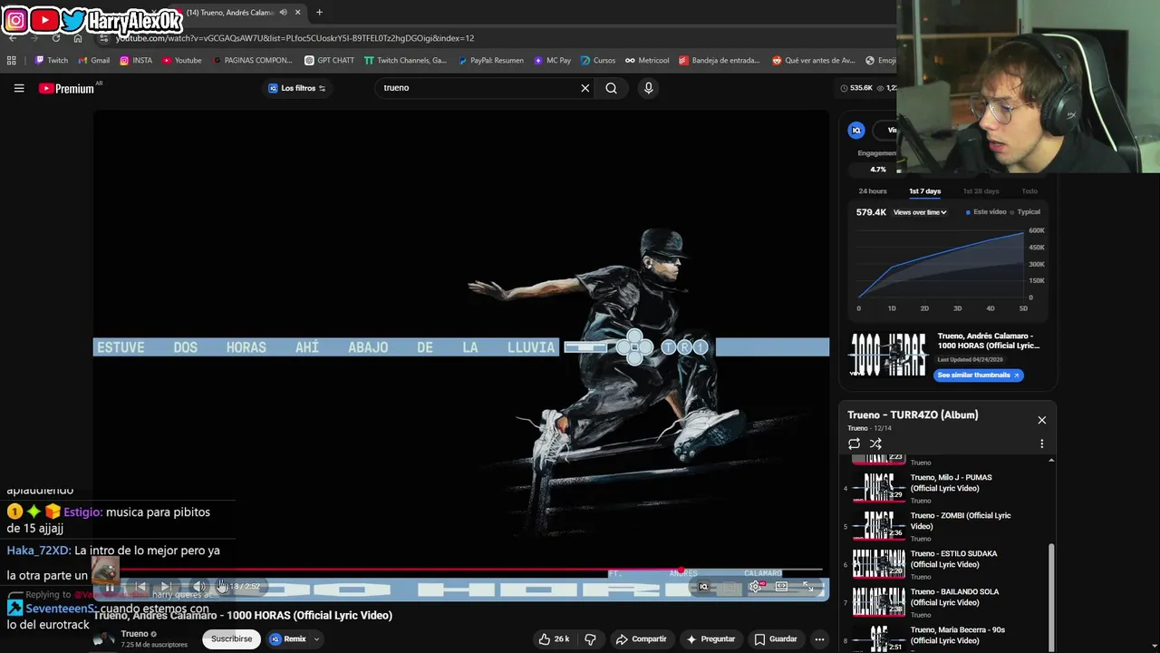Open the browser apps grid icon
This screenshot has height=653, width=1160.
(11, 61)
